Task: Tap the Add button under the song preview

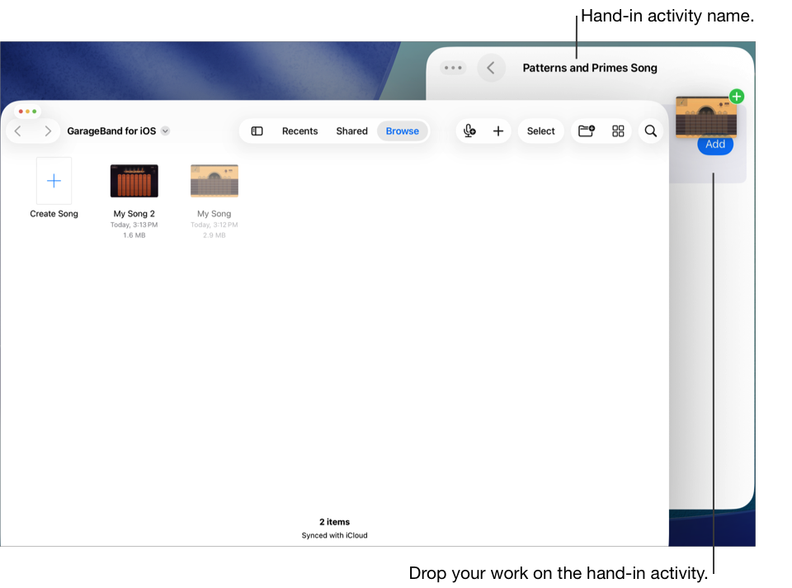Action: [714, 144]
